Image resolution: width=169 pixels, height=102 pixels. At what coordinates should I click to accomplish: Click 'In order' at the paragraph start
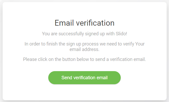(32, 44)
